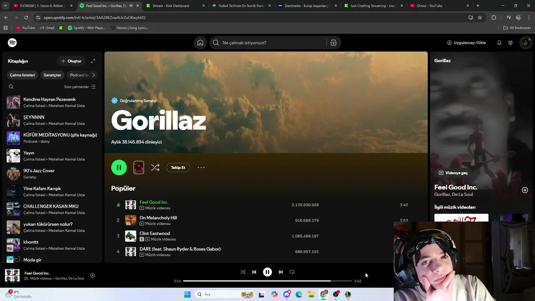Image resolution: width=535 pixels, height=301 pixels.
Task: Pause playback in bottom player
Action: (x=267, y=272)
